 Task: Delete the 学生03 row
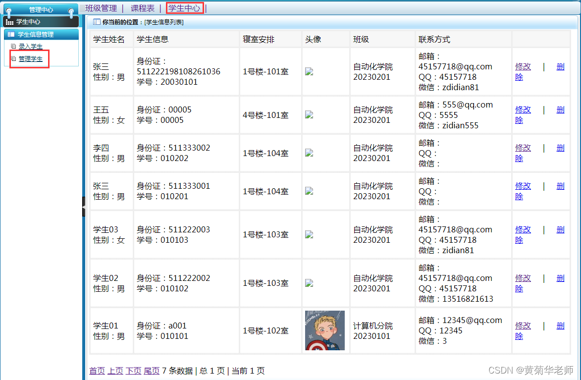tap(560, 230)
